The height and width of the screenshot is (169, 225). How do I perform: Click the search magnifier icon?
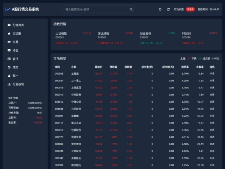131,10
